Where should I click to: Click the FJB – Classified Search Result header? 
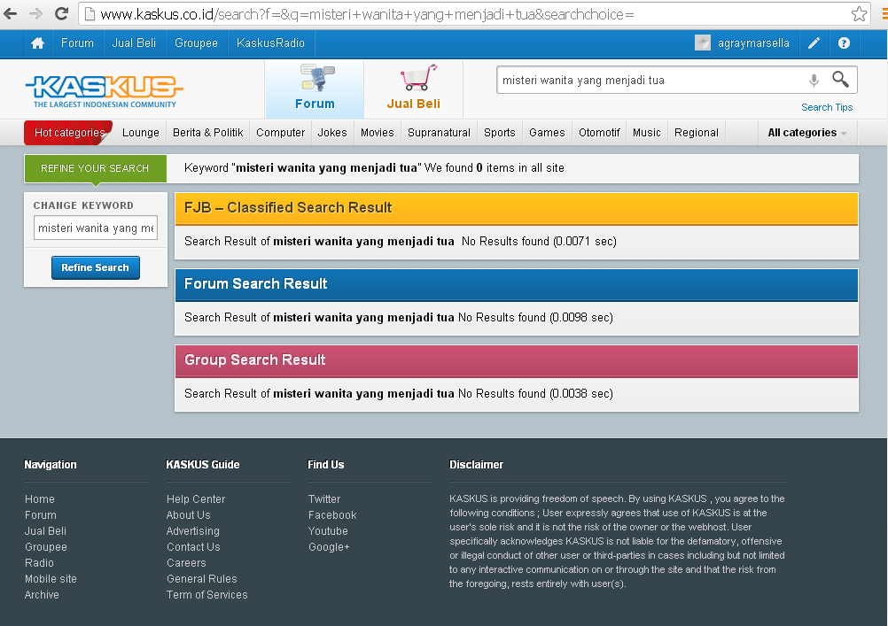pos(517,208)
